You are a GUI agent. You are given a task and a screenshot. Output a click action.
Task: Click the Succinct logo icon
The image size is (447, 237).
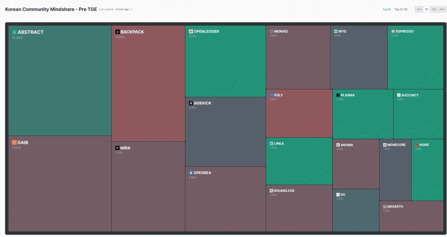(399, 95)
